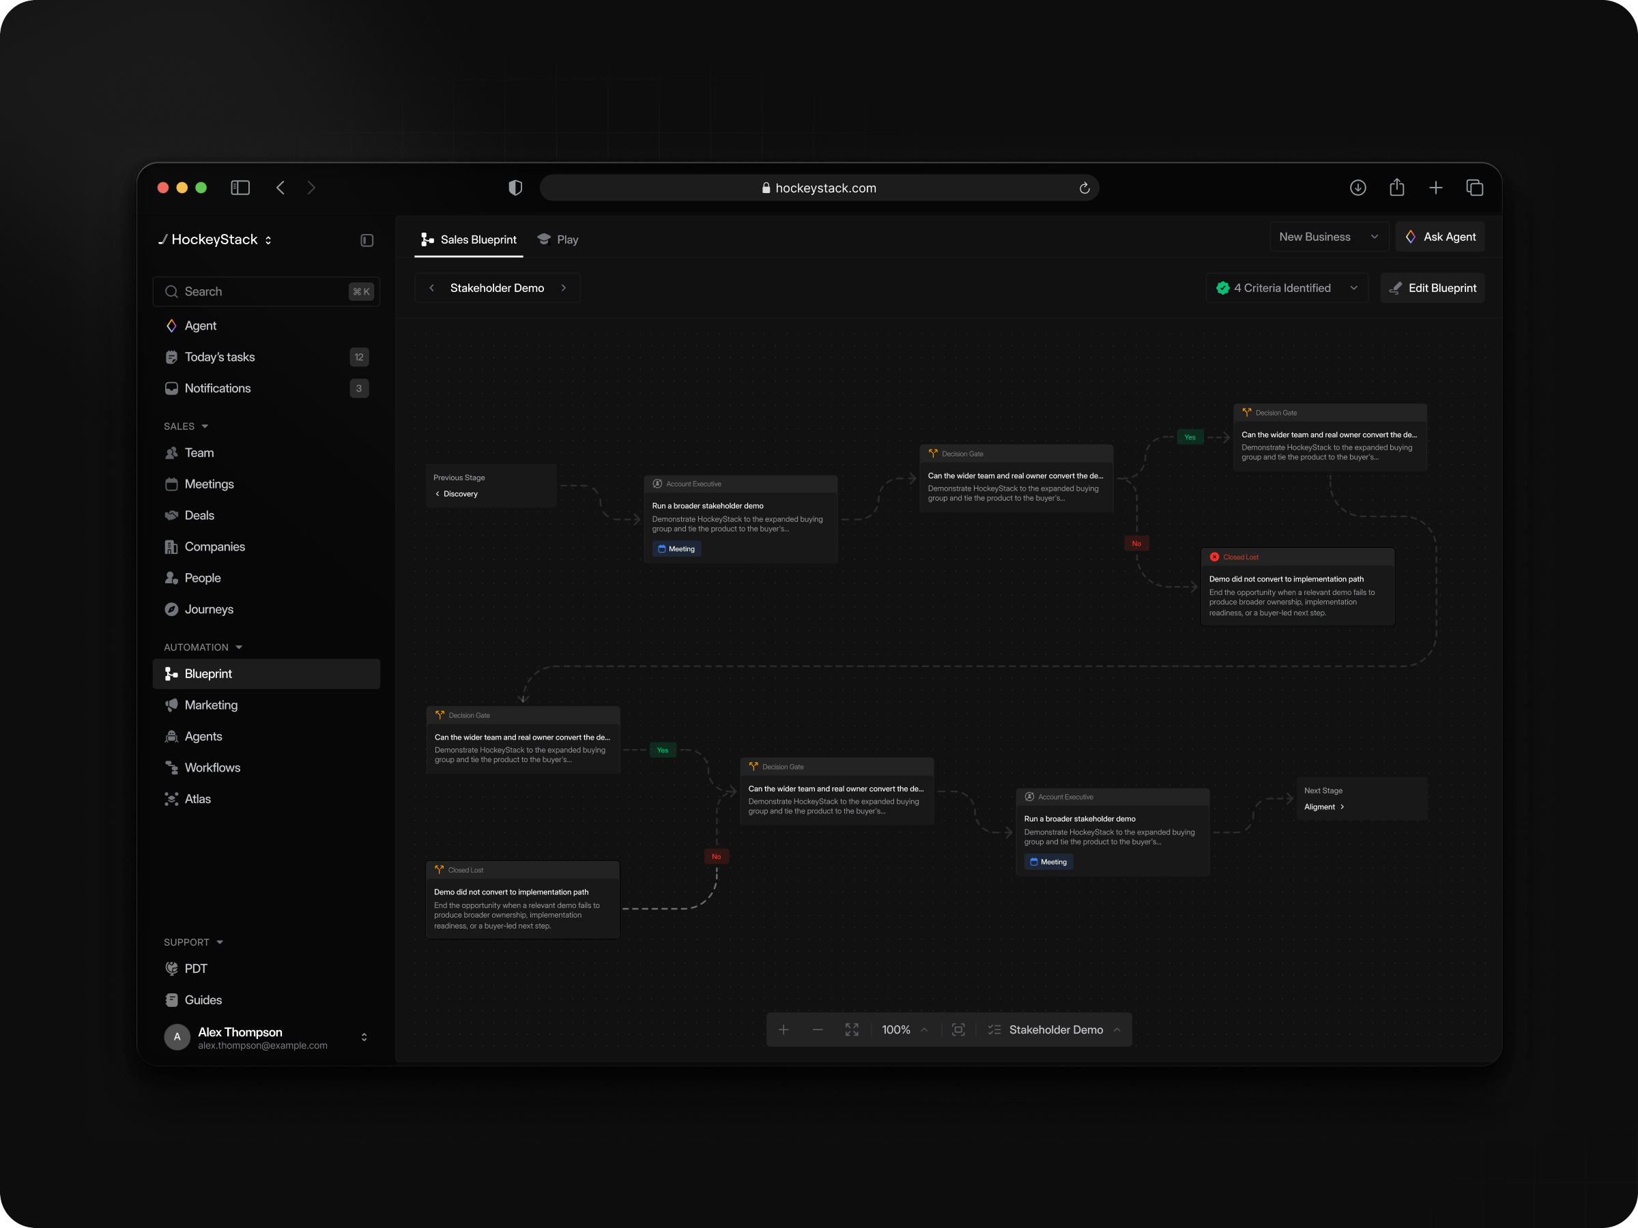This screenshot has width=1638, height=1228.
Task: Open Deals in the sidebar
Action: 267,515
